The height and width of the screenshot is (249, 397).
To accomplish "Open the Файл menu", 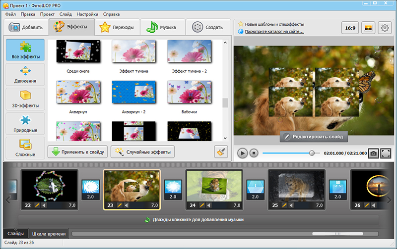I will 10,14.
